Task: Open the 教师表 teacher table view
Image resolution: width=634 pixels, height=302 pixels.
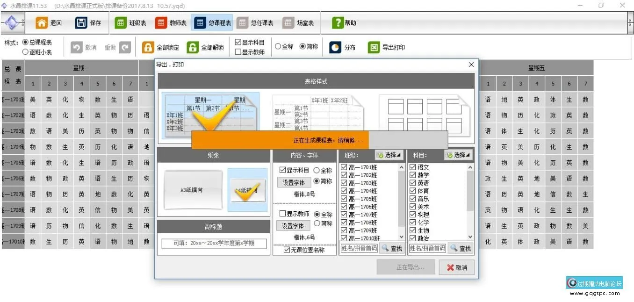Action: (161, 23)
